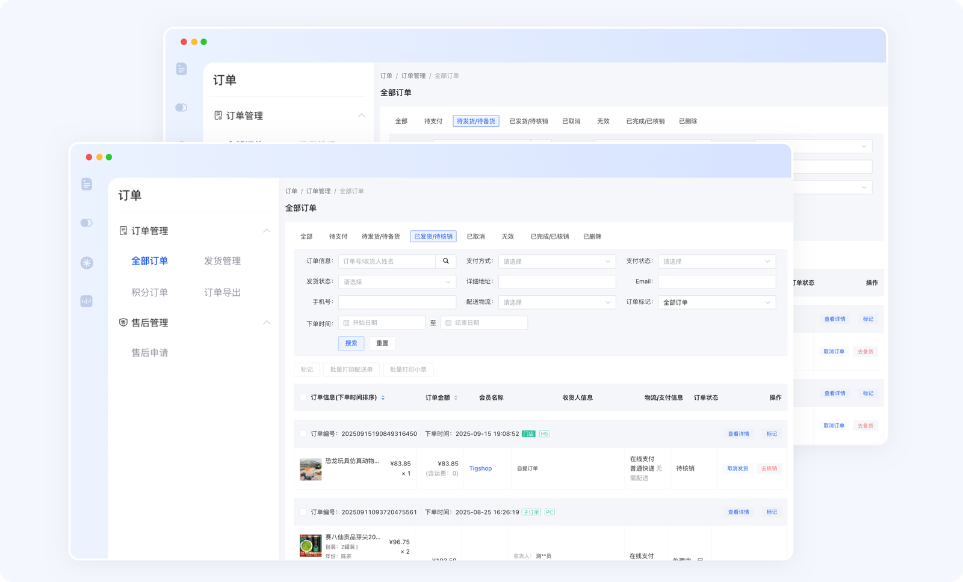Viewport: 963px width, 582px height.
Task: Click the shield icon beside 售后管理
Action: (122, 323)
